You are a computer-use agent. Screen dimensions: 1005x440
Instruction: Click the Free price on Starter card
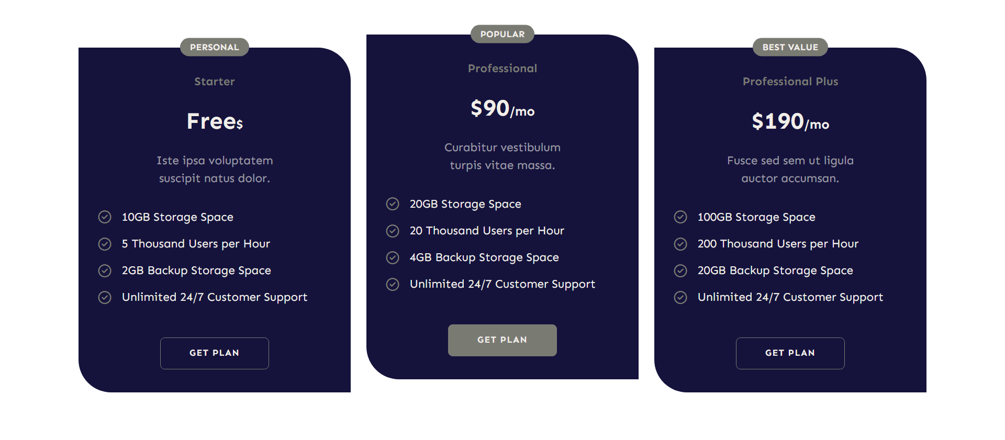tap(214, 121)
